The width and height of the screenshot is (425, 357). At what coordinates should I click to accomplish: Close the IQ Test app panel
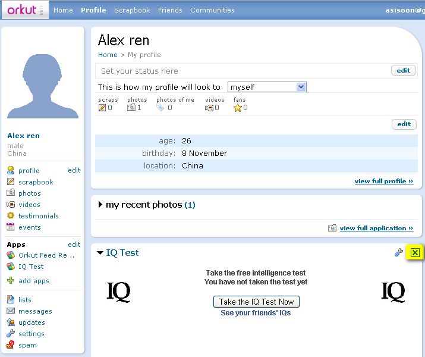(x=415, y=253)
